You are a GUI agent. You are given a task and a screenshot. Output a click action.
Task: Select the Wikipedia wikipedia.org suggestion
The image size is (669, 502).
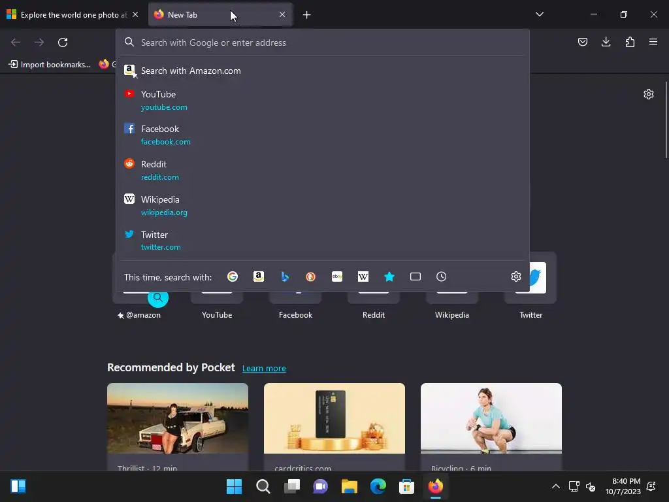coord(323,205)
